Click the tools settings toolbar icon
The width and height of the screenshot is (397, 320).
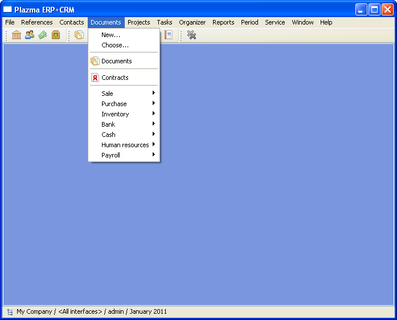point(191,35)
